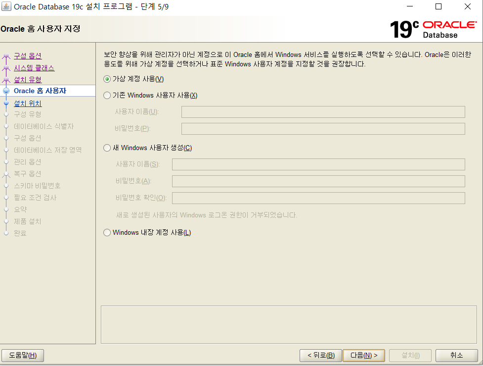Image resolution: width=483 pixels, height=366 pixels.
Task: Cancel installation with 취소 button
Action: click(456, 356)
